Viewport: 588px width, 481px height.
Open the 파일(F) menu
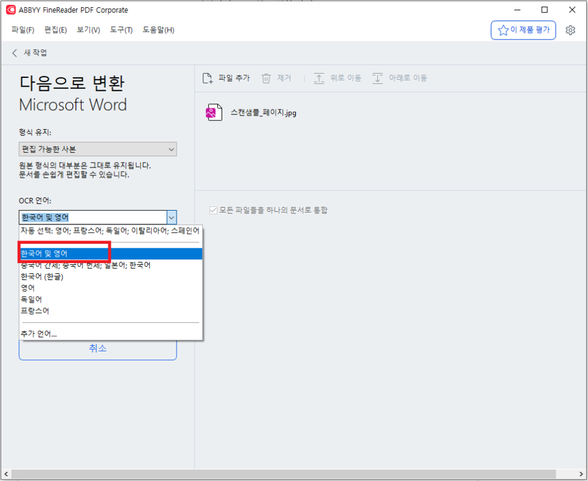coord(23,30)
